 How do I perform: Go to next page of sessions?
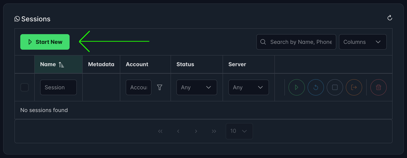click(x=196, y=131)
